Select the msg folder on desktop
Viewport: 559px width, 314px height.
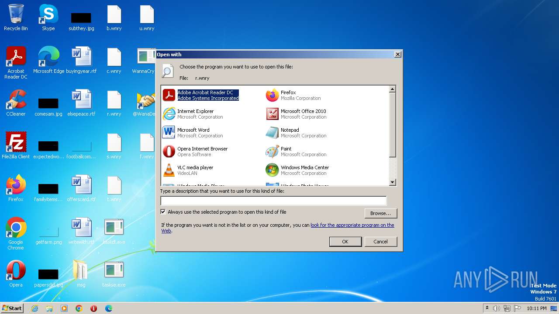coord(81,274)
